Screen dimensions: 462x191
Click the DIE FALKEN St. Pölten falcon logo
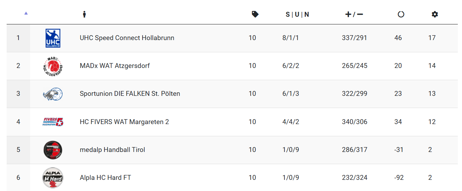[53, 94]
